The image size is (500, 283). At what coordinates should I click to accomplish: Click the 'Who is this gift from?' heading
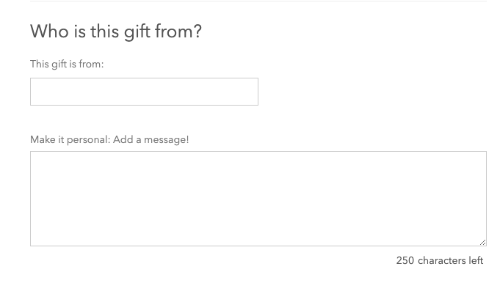click(x=116, y=32)
